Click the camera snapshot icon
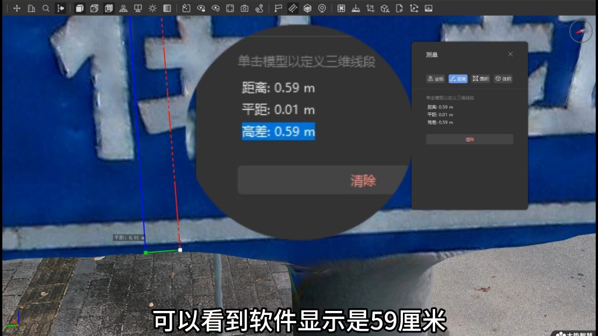 click(245, 8)
